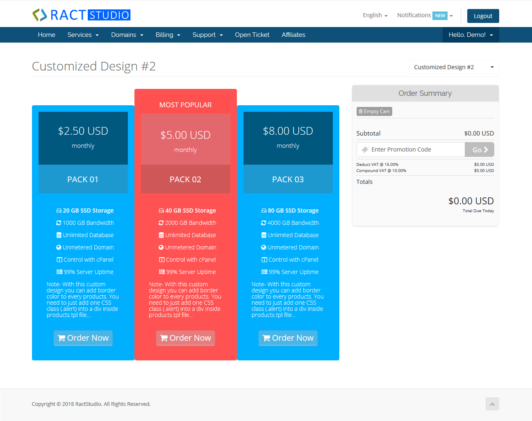This screenshot has height=421, width=532.
Task: Click the Unmetered Domain globe icon in Pack 03
Action: 264,247
